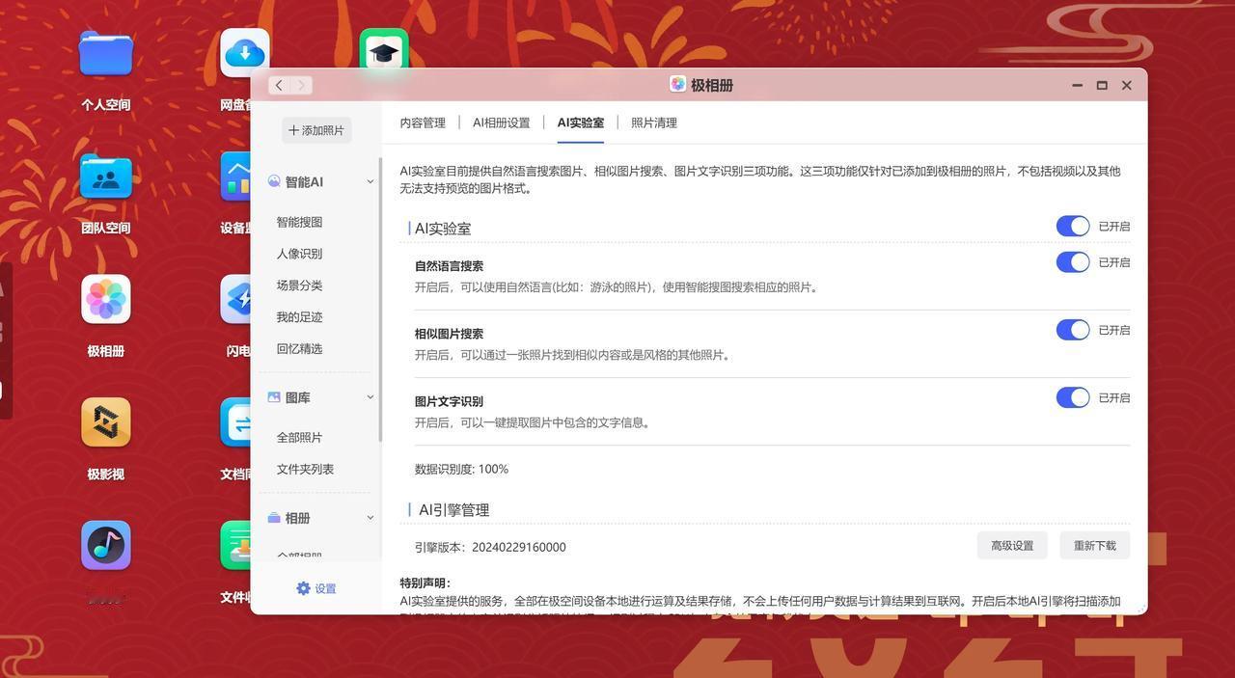Viewport: 1235px width, 678px height.
Task: Launch the 极相册 desktop app icon
Action: [x=106, y=299]
